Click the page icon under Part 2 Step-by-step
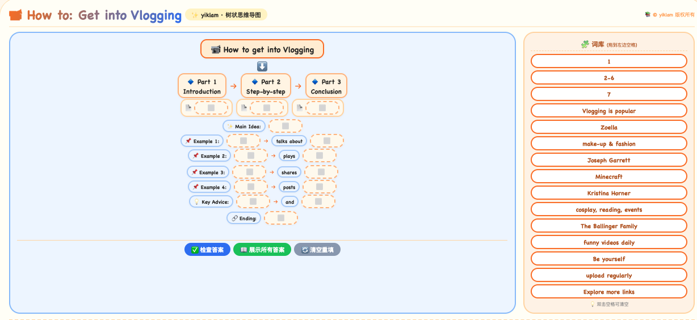This screenshot has height=320, width=697. click(244, 108)
